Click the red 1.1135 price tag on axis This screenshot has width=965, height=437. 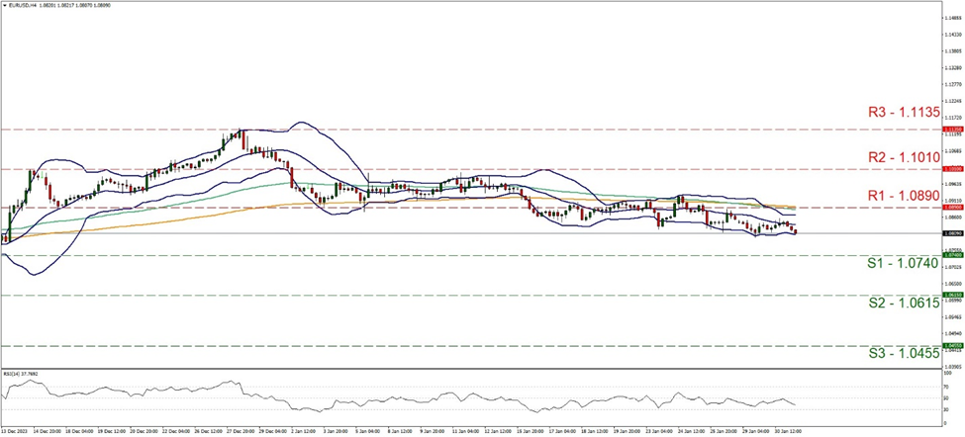pos(950,130)
